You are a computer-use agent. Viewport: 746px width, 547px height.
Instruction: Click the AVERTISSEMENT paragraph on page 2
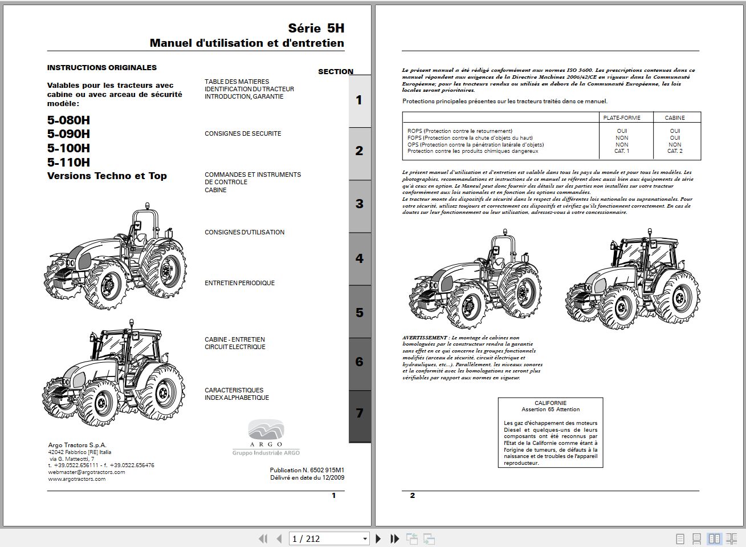tap(472, 358)
